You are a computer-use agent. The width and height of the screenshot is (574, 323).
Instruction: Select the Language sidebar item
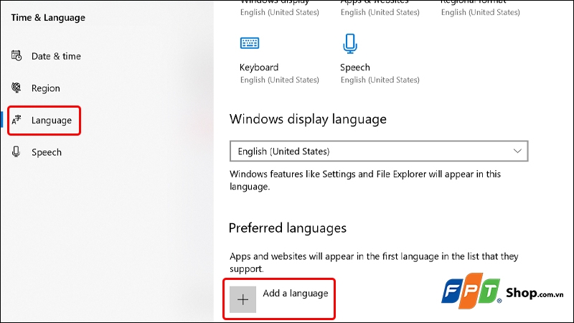pyautogui.click(x=52, y=121)
